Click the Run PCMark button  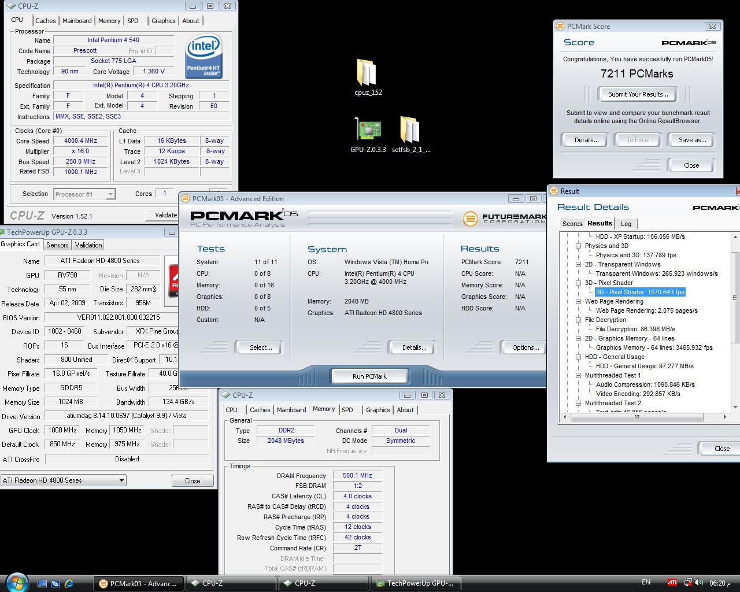pyautogui.click(x=369, y=376)
